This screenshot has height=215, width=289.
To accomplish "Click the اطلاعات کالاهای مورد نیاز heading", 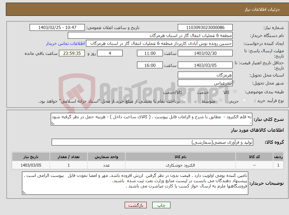I will click(x=257, y=130).
